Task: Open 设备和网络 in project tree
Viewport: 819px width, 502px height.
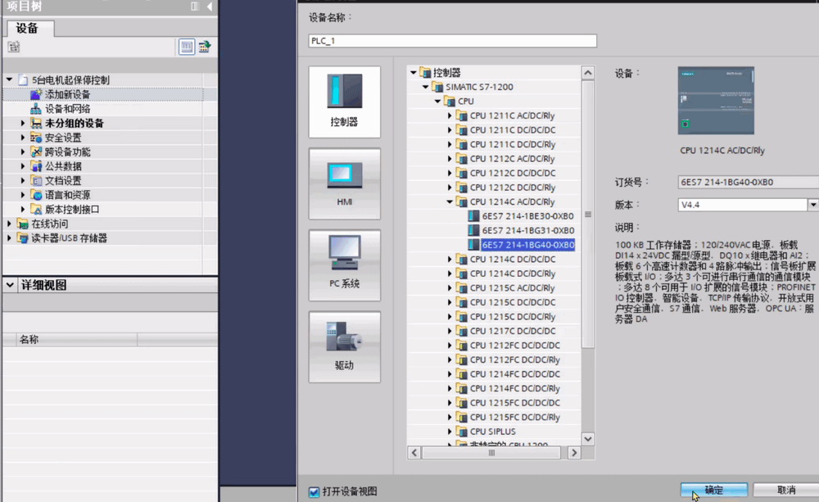Action: pos(67,109)
